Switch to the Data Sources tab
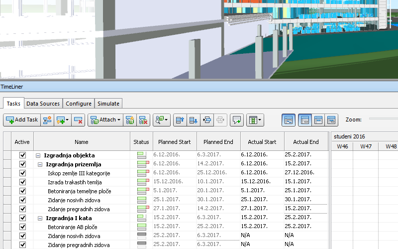This screenshot has width=398, height=249. coord(43,104)
